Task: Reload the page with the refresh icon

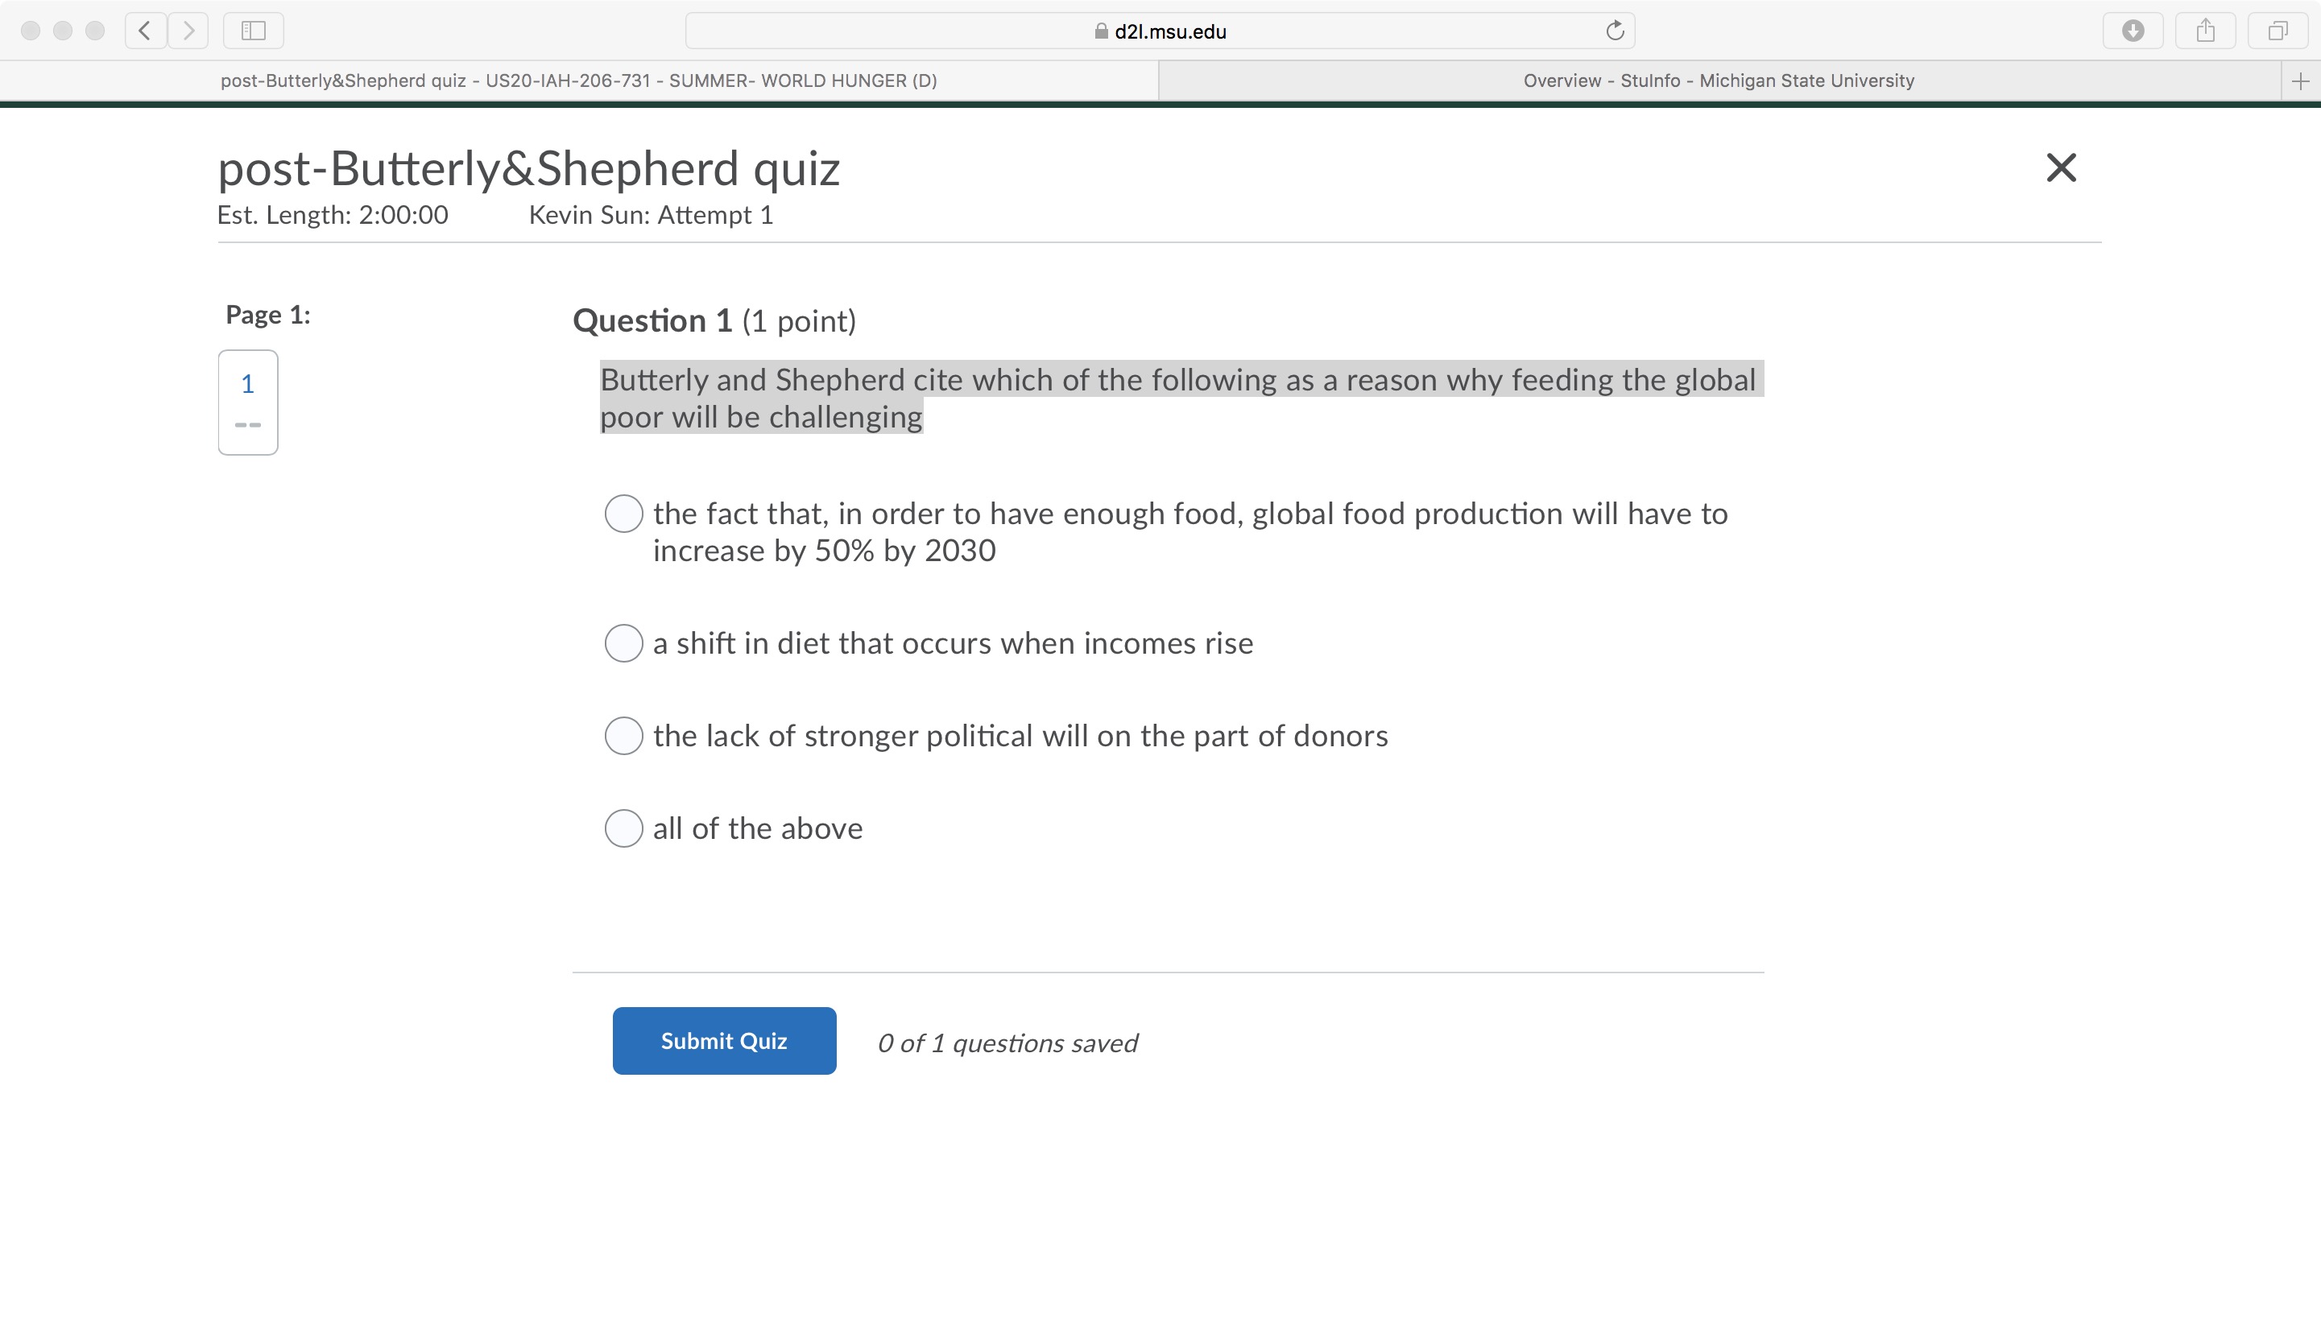Action: point(1615,31)
